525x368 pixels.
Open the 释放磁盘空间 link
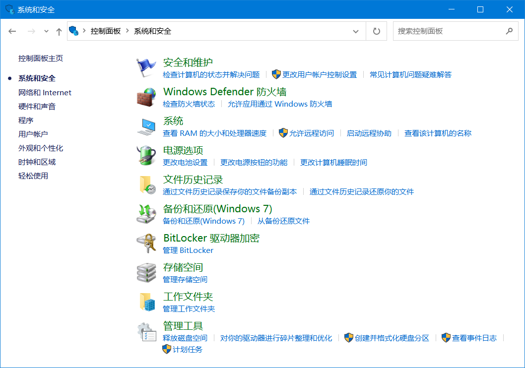pos(185,338)
